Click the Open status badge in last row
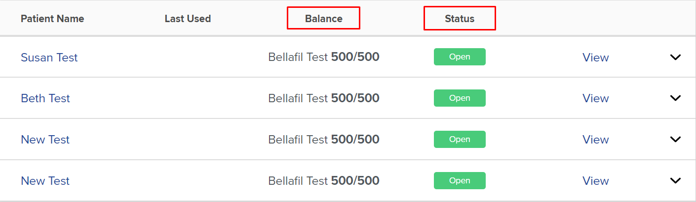Screen dimensions: 696x202 [460, 180]
